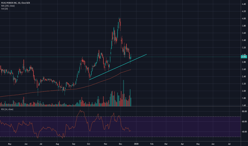Click the 2.20 price axis label
The width and height of the screenshot is (248, 146).
pos(244,84)
